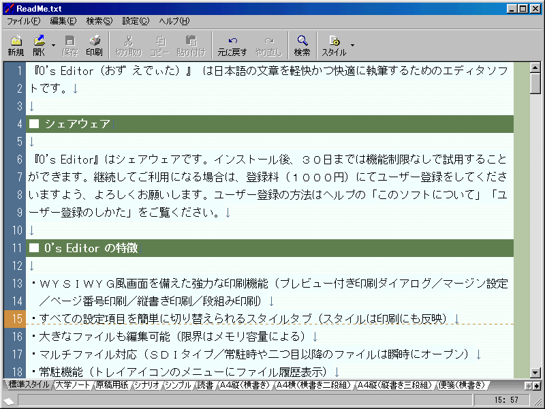This screenshot has height=409, width=545.
Task: Minimize the ReadMe.txt window
Action: (x=512, y=9)
